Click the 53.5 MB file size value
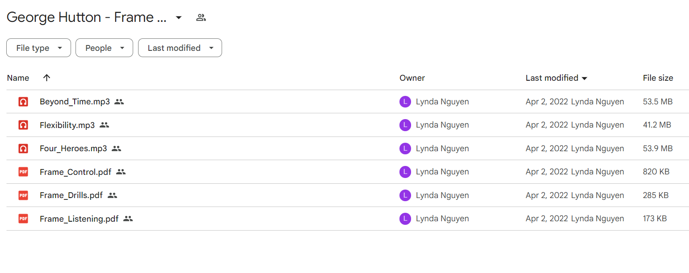 click(658, 102)
